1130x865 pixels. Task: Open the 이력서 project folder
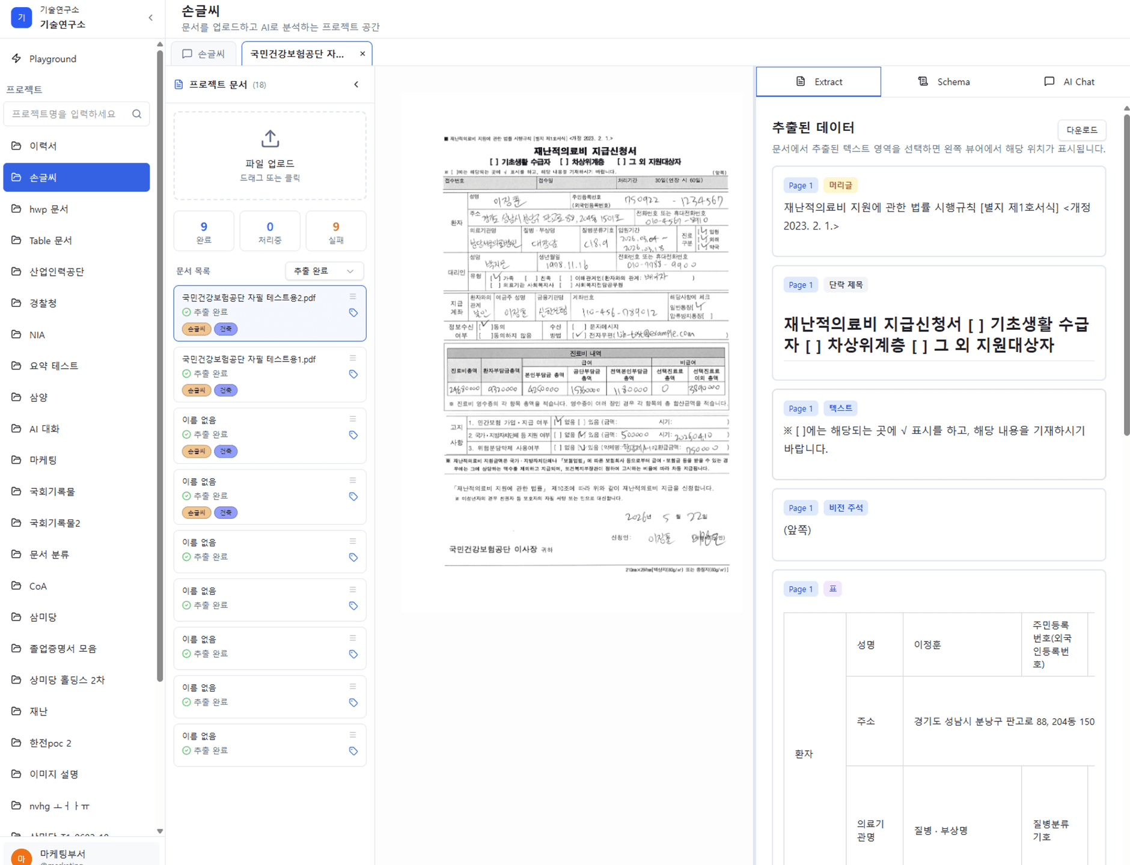pyautogui.click(x=76, y=146)
